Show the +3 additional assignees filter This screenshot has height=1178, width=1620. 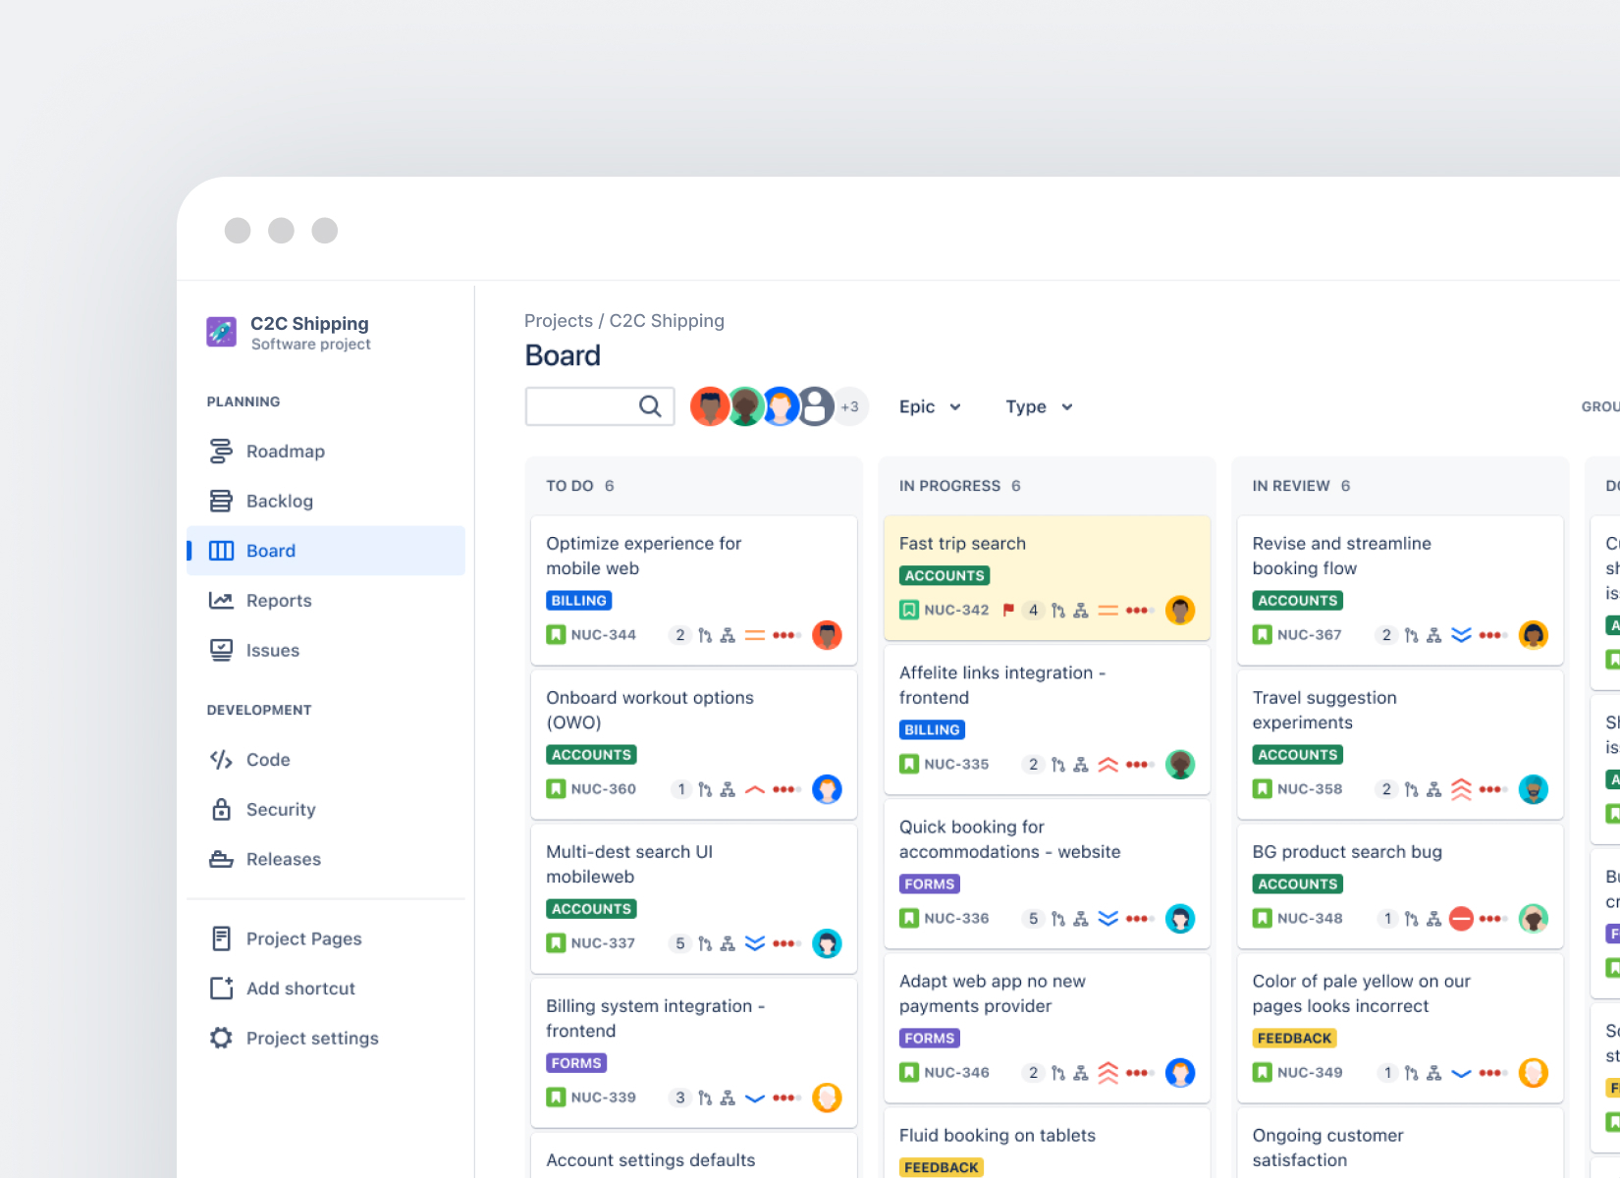[850, 406]
